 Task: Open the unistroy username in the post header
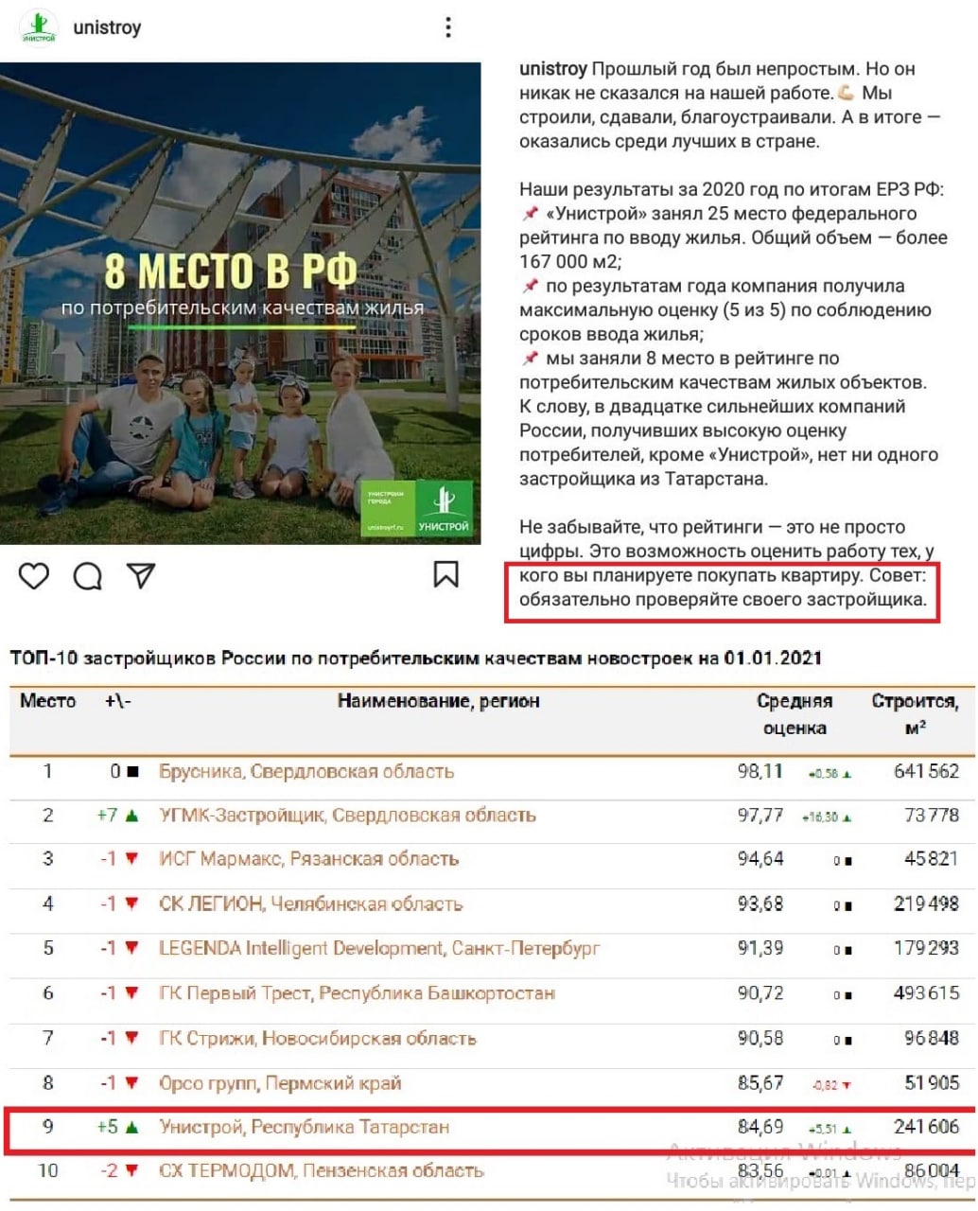tap(107, 27)
